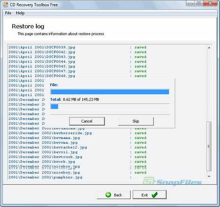Click the CD Recovery Toolbox app icon
Screen dimensions: 220x207
point(6,4)
